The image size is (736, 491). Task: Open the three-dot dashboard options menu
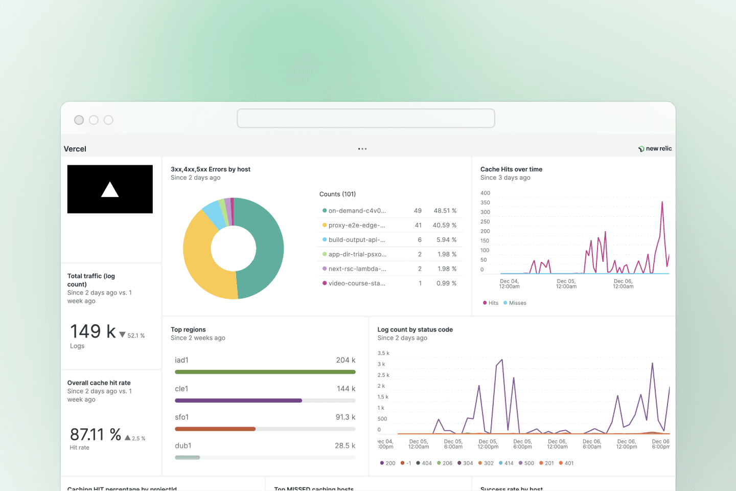362,149
